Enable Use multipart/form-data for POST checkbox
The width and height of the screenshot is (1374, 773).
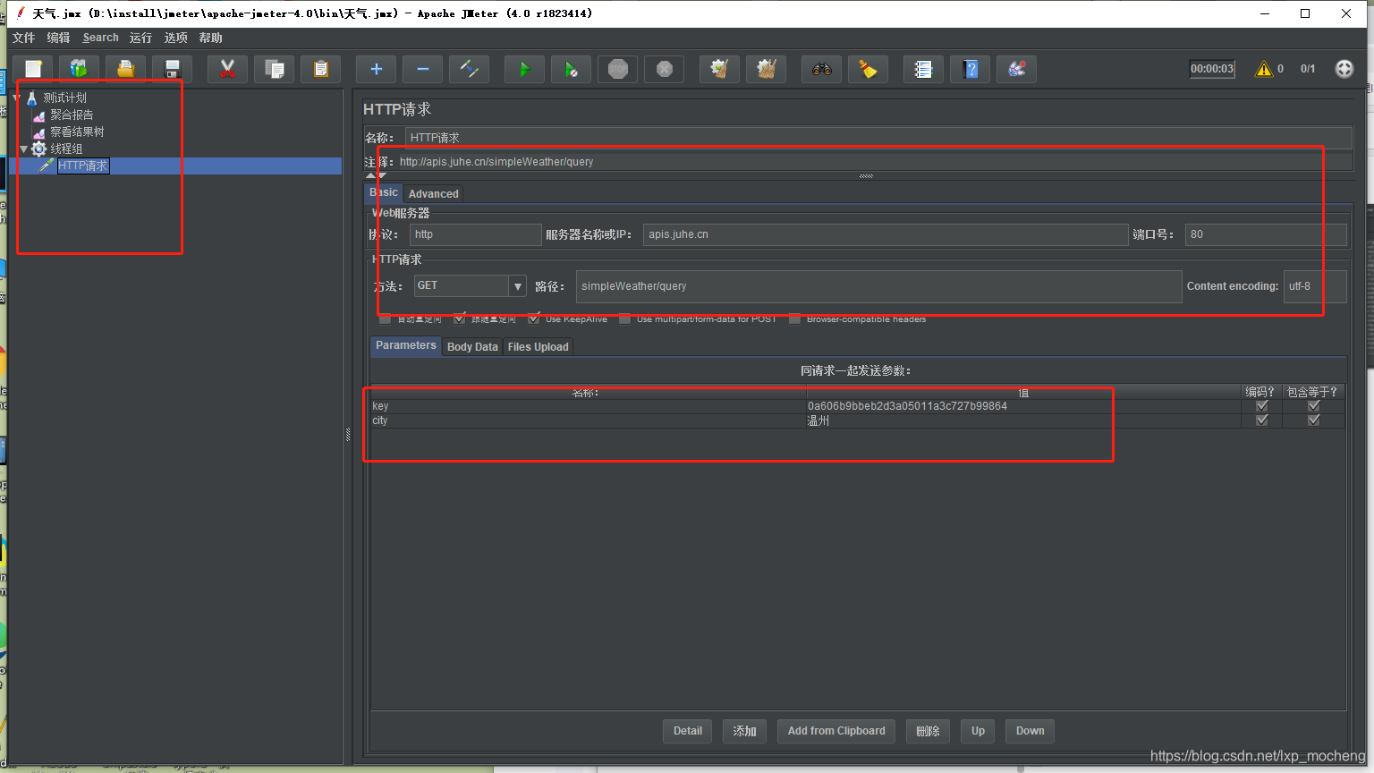click(624, 319)
